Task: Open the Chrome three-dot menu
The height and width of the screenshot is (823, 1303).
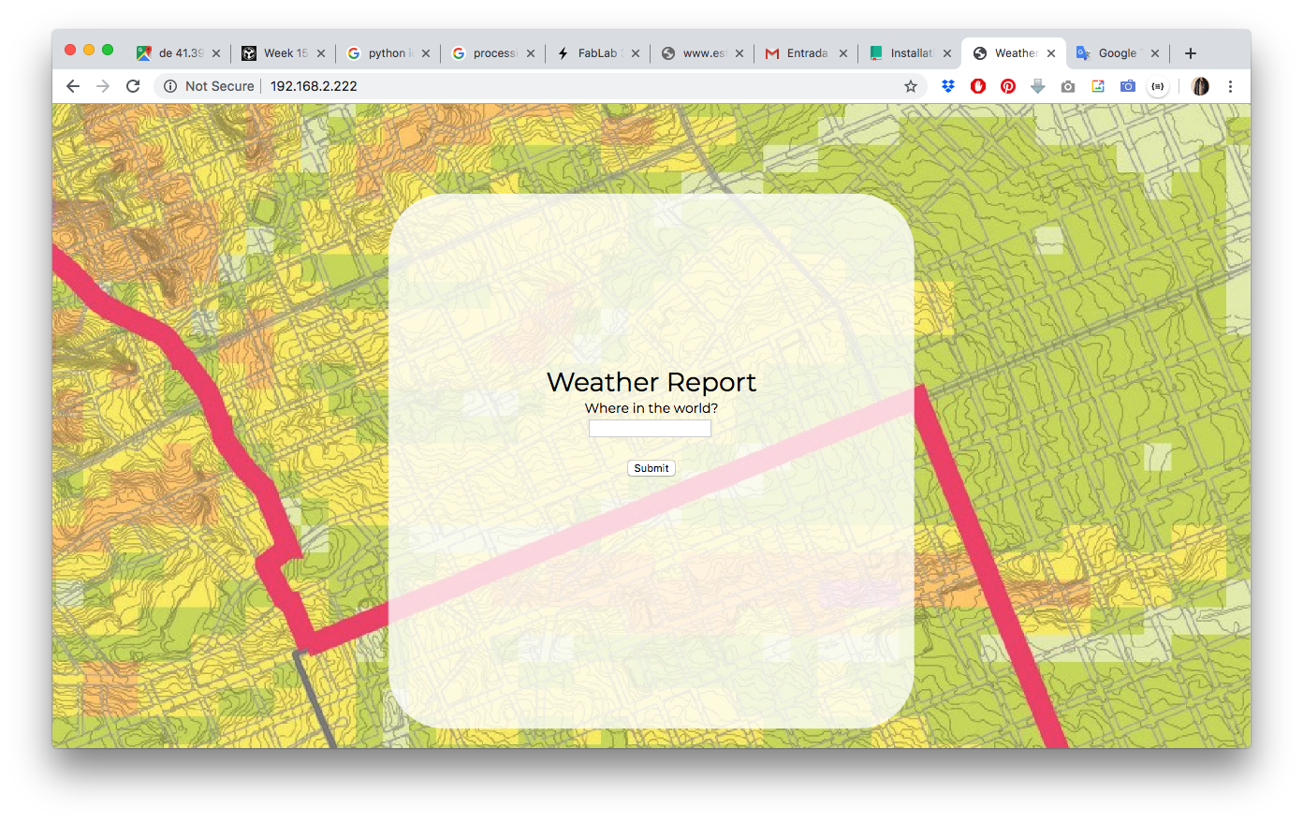Action: click(x=1230, y=86)
